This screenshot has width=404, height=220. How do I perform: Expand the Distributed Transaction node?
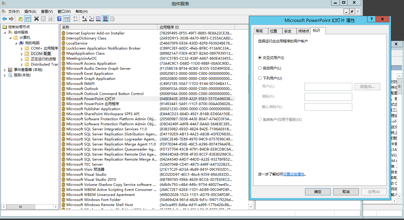(22, 64)
